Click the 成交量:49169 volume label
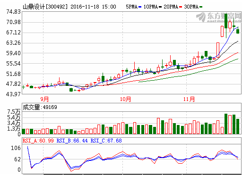The height and width of the screenshot is (175, 242). [x=40, y=107]
